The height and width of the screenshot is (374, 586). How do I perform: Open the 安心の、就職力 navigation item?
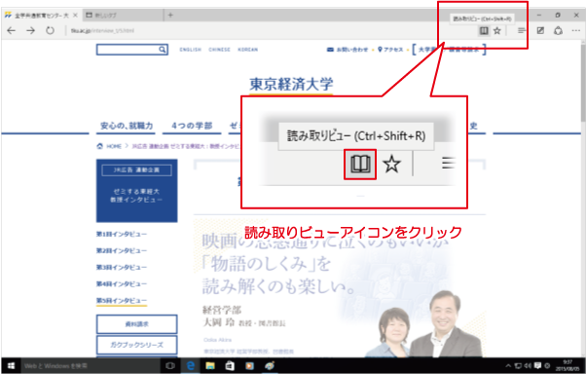pyautogui.click(x=127, y=126)
